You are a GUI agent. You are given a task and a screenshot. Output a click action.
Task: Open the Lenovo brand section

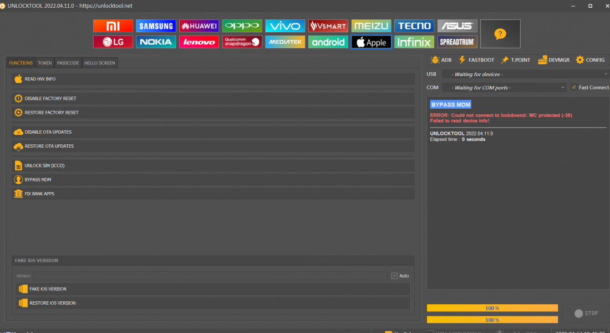coord(199,42)
